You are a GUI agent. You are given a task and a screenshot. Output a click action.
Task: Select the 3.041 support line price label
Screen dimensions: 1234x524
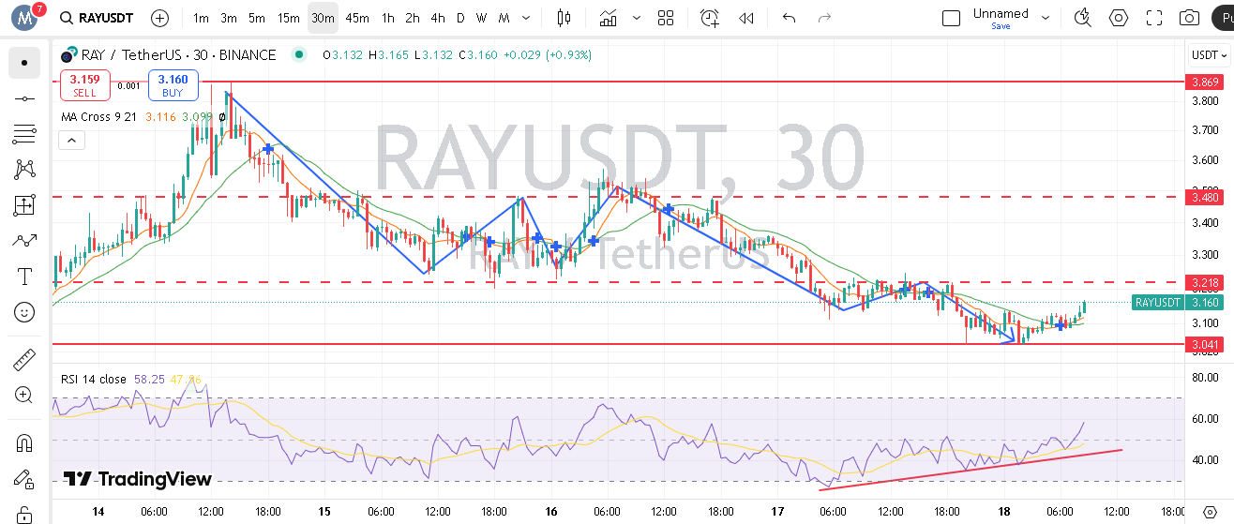[1205, 345]
